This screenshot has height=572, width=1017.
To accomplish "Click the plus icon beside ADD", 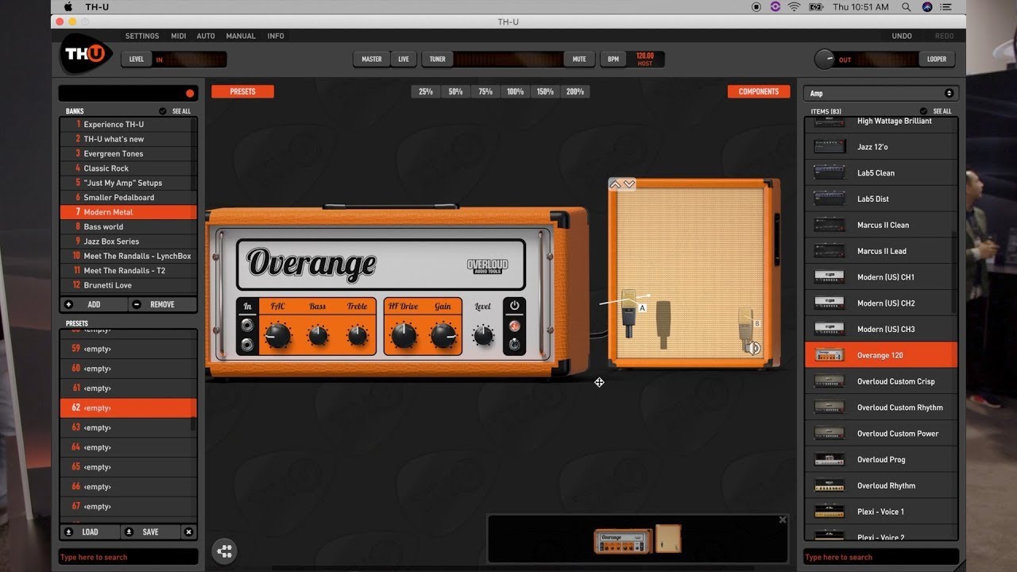I will 68,304.
